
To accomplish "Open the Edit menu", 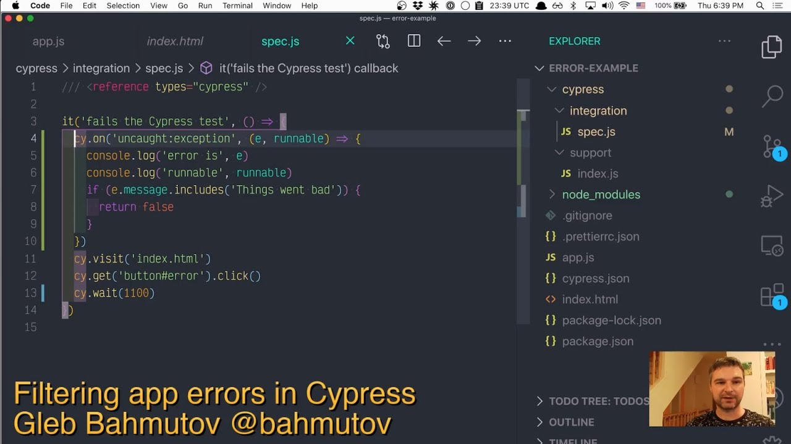I will 90,6.
